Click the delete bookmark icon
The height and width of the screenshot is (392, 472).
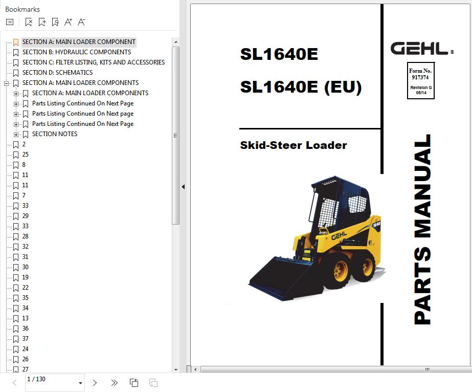pos(29,22)
